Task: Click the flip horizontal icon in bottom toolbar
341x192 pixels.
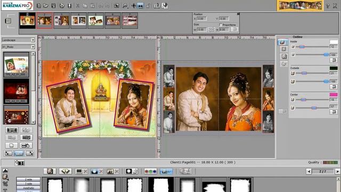Action: pyautogui.click(x=65, y=171)
